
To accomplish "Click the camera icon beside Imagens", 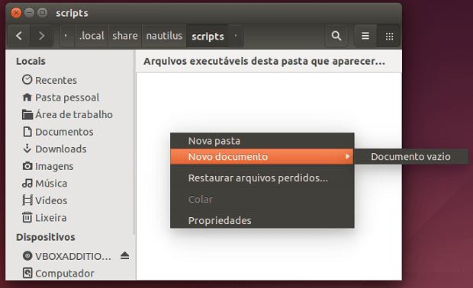I will pos(27,165).
